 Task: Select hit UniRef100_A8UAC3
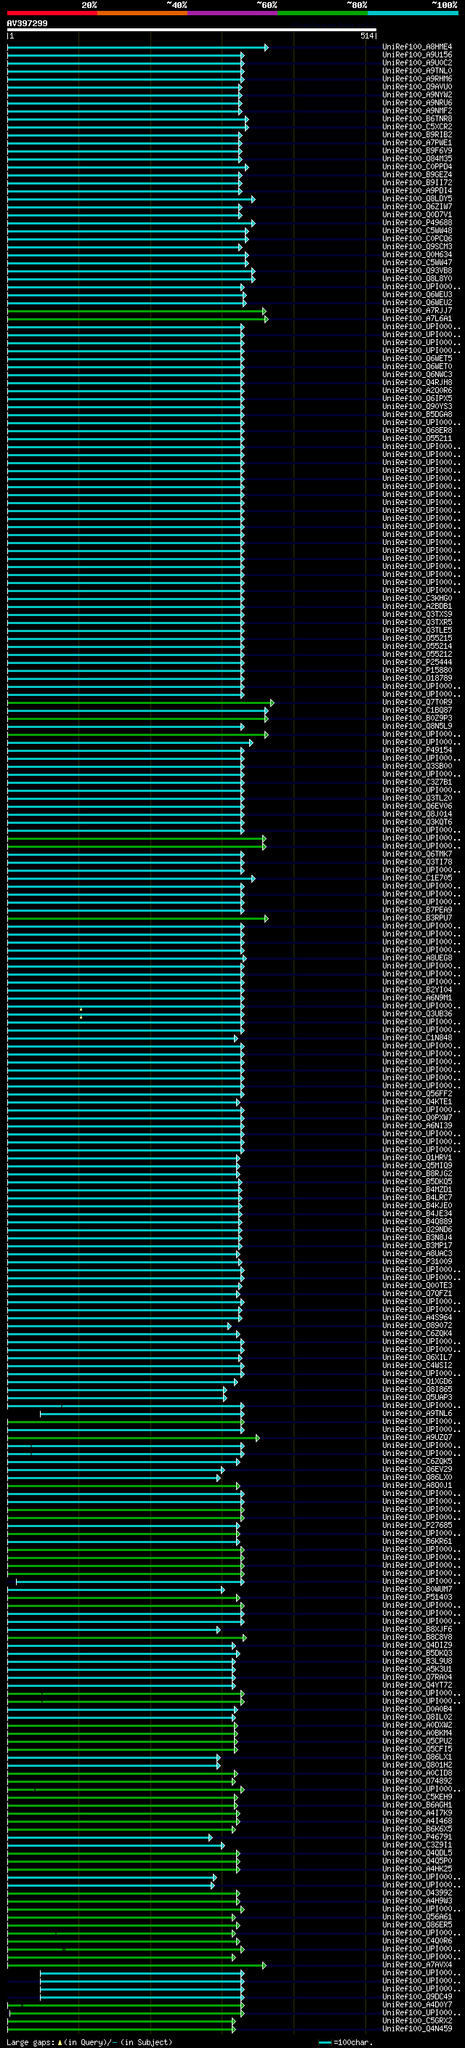point(417,1253)
